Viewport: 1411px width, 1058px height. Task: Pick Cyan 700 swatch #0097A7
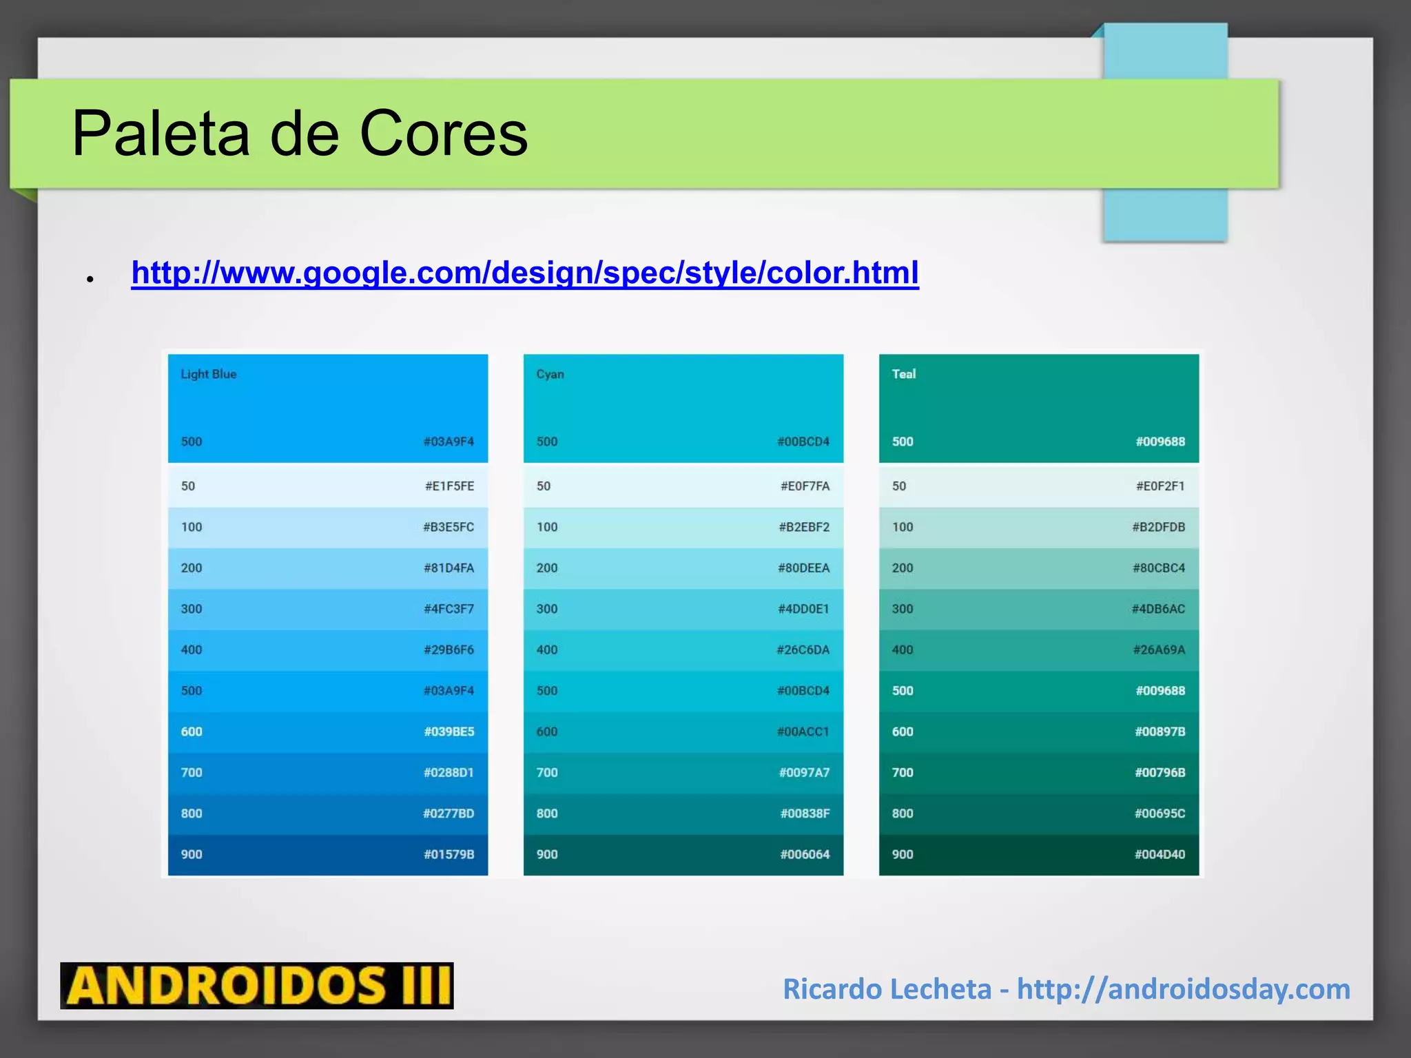(683, 773)
